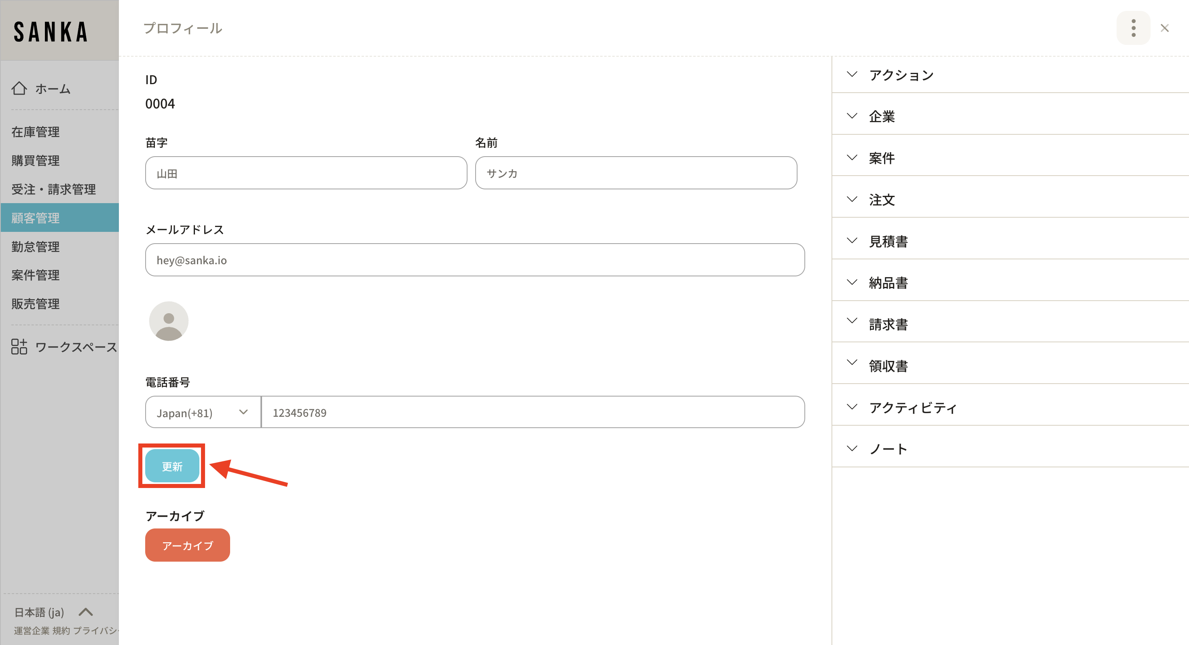Expand the アクション section chevron

(852, 74)
